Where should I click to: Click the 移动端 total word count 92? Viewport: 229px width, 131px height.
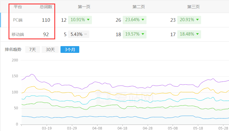coord(46,34)
